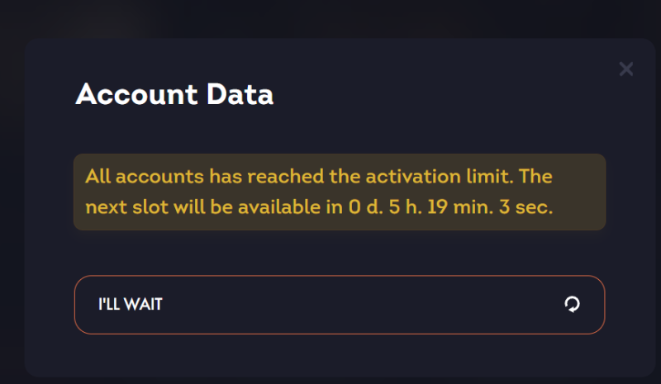Click the I'LL WAIT button
The width and height of the screenshot is (661, 384).
pyautogui.click(x=340, y=305)
